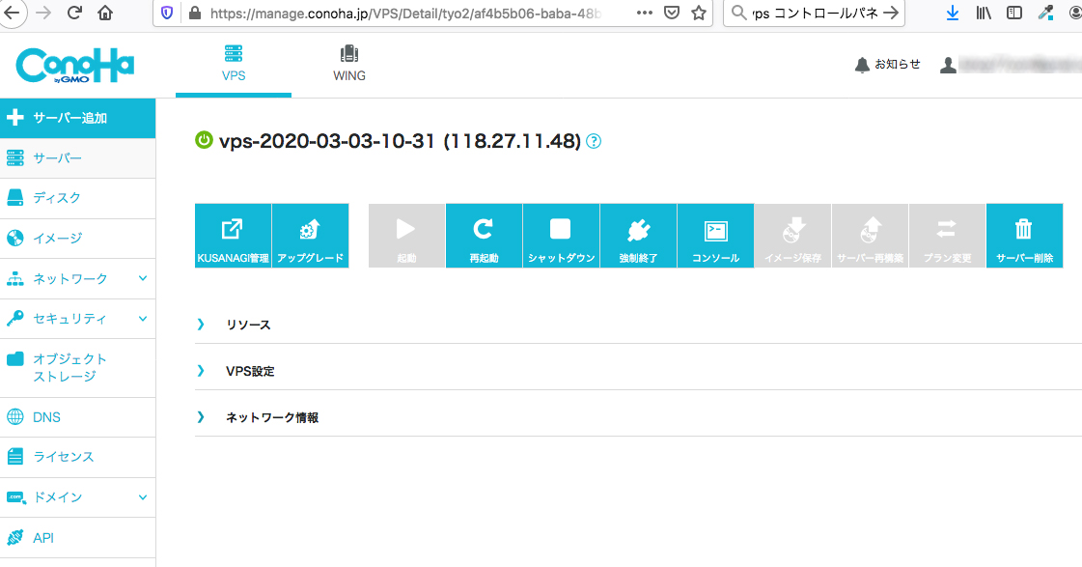
Task: Open the コンソール console
Action: coord(715,236)
